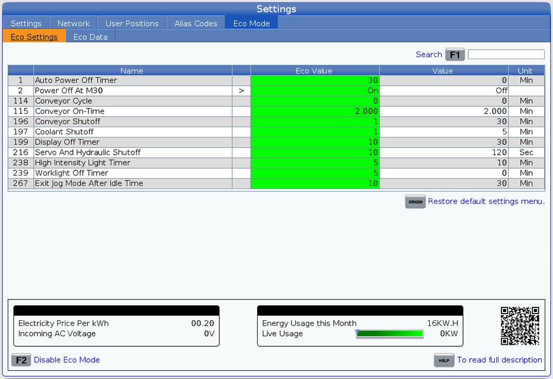Open the Alias Codes tab
Image resolution: width=553 pixels, height=379 pixels.
(x=196, y=23)
